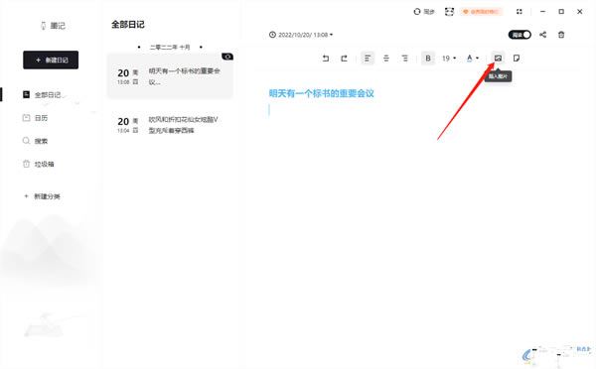
Task: Open 垃圾箱 trash in the sidebar
Action: tap(39, 164)
